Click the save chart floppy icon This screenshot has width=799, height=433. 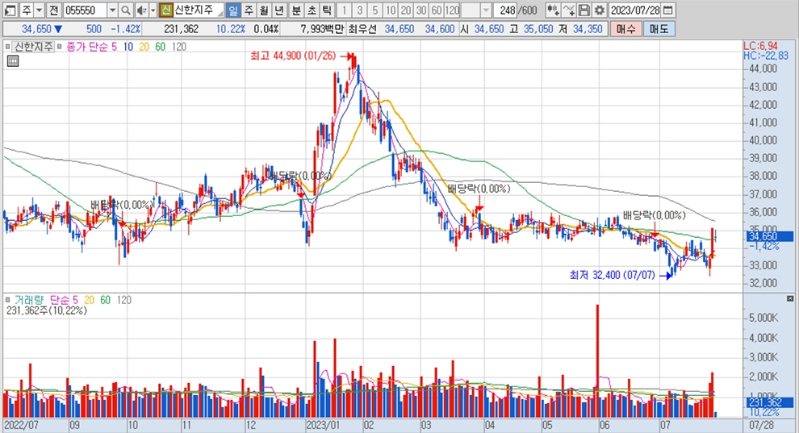click(584, 10)
